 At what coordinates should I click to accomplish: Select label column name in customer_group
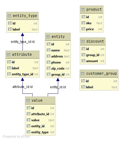89,87
